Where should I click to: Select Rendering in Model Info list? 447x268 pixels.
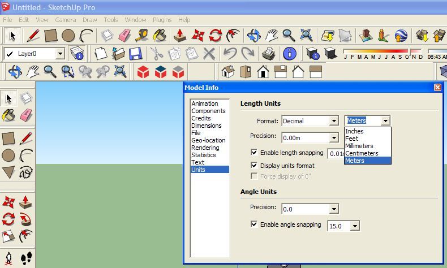click(x=209, y=148)
